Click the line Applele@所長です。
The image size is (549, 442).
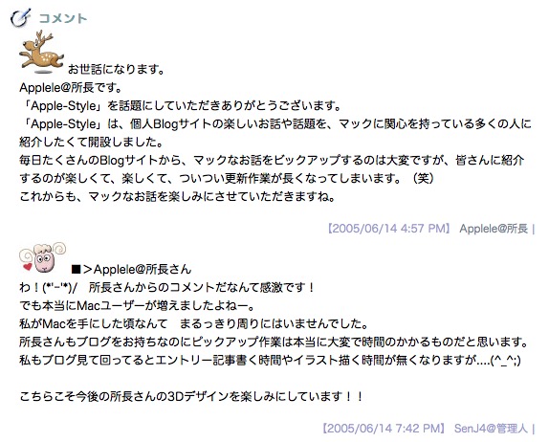(x=71, y=88)
